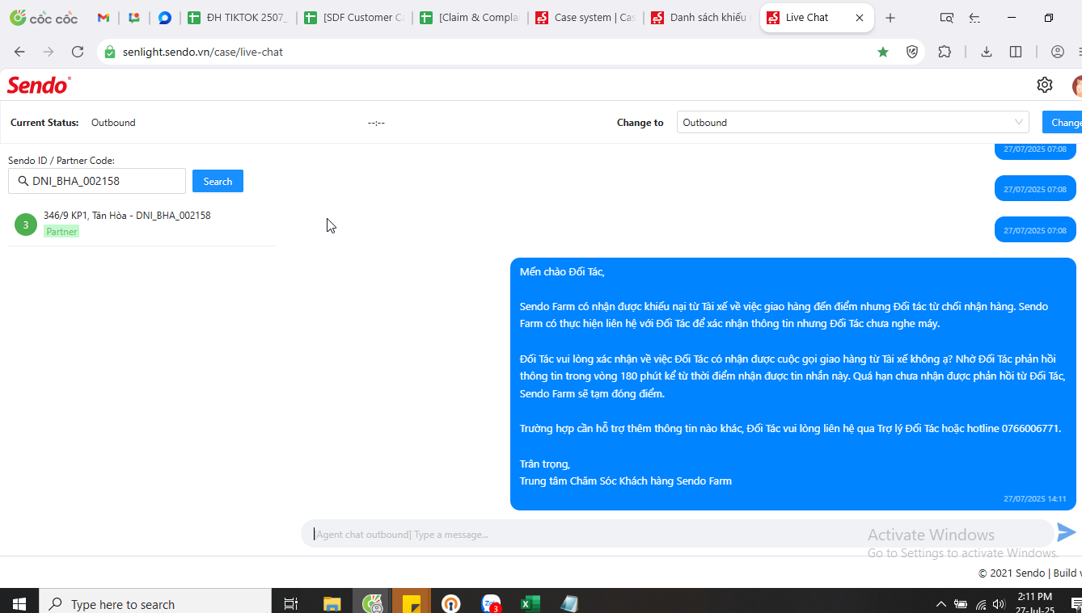Open the Case system tab
Viewport: 1082px width, 613px height.
coord(585,18)
